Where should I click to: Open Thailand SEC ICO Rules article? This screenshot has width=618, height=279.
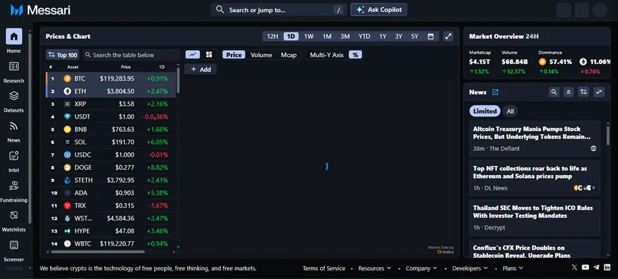(x=535, y=217)
